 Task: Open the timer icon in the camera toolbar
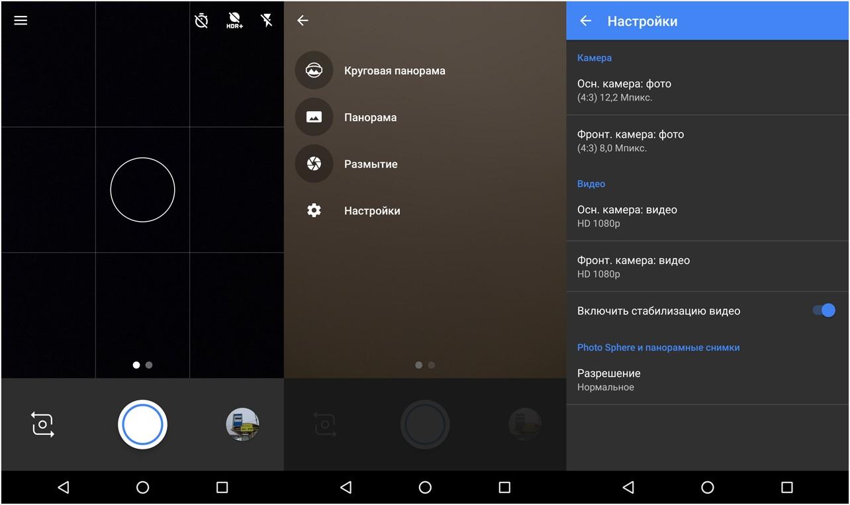201,21
